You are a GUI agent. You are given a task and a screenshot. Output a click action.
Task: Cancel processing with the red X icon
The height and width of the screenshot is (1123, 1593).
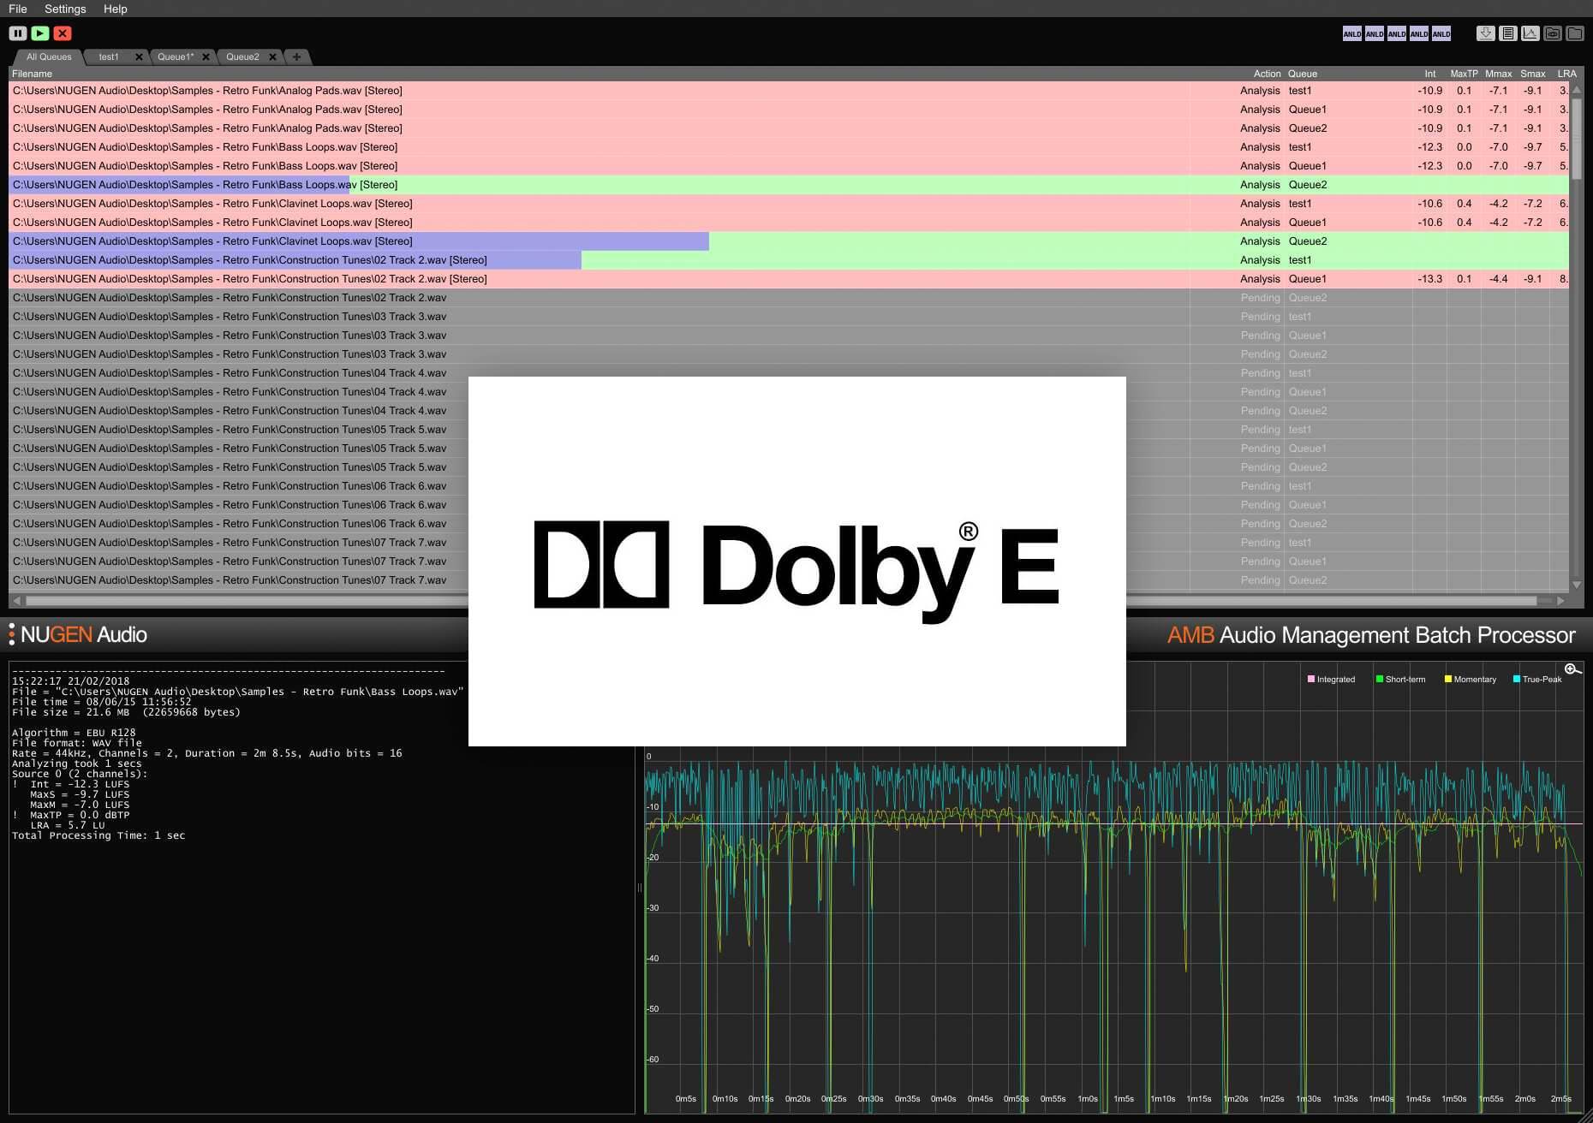[x=62, y=33]
